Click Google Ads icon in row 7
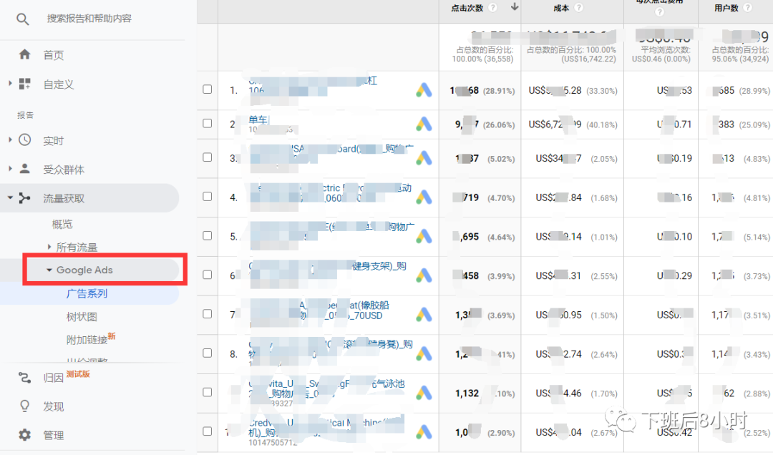 click(x=424, y=315)
